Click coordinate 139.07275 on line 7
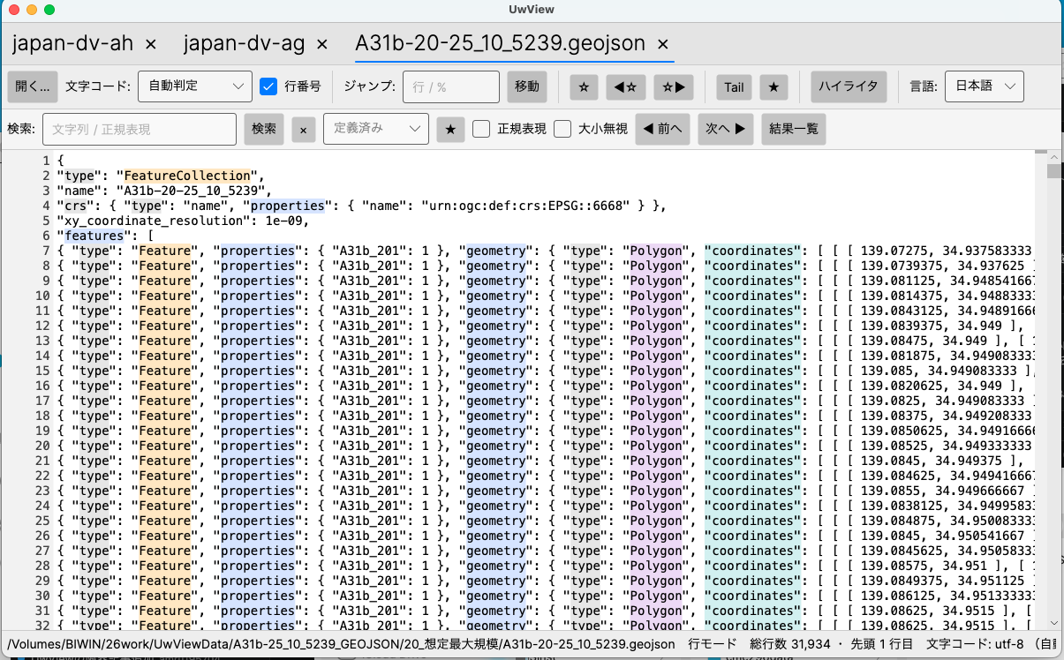The height and width of the screenshot is (660, 1064). click(893, 251)
